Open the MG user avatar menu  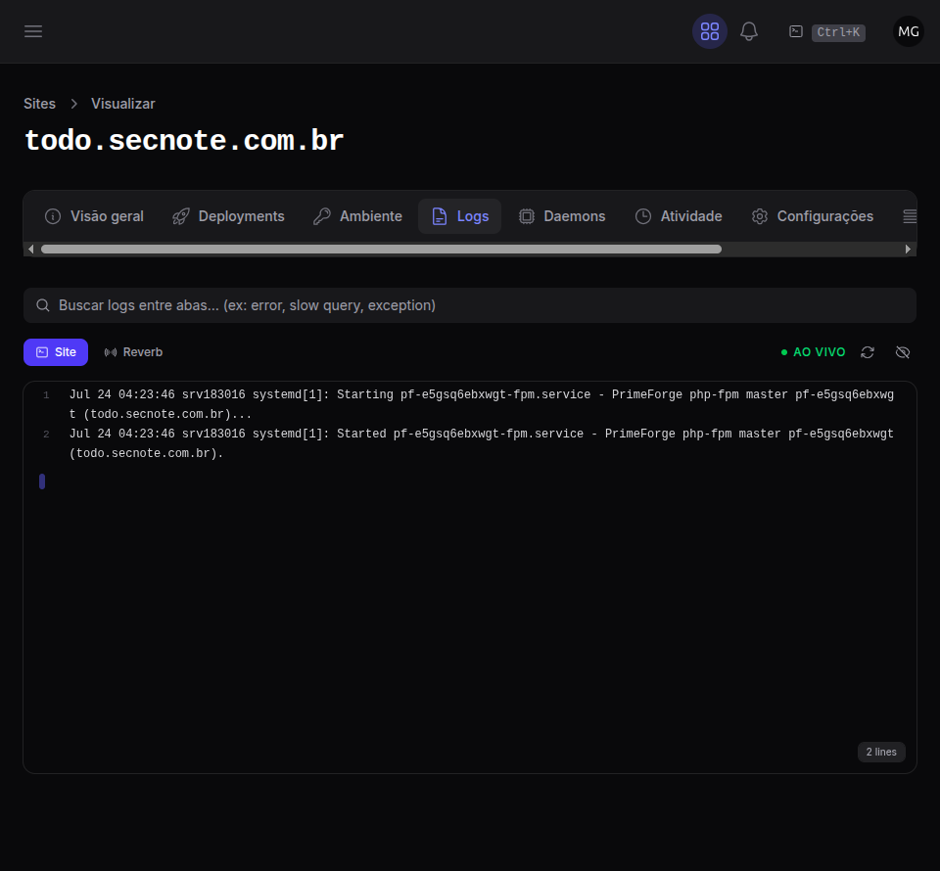[x=909, y=31]
